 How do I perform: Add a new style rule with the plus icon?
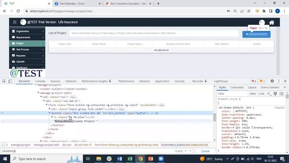point(269,94)
